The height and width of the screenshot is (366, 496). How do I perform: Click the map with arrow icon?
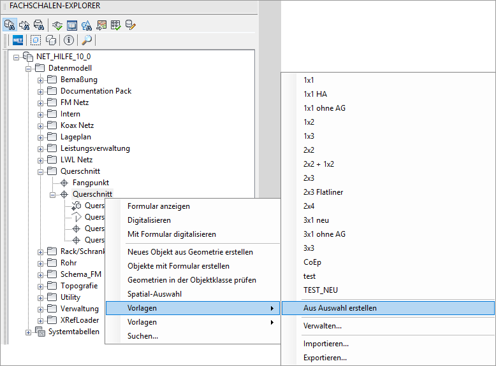pos(101,25)
